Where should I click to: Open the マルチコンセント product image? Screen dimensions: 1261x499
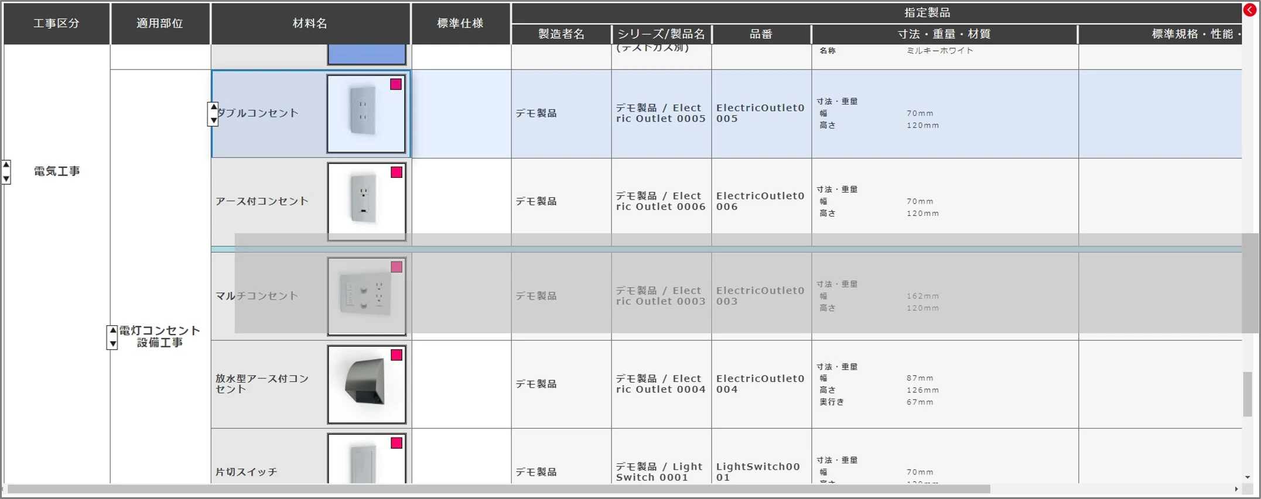pos(367,297)
